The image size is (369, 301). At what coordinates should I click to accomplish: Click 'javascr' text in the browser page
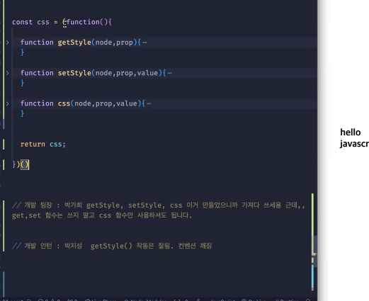[x=354, y=144]
